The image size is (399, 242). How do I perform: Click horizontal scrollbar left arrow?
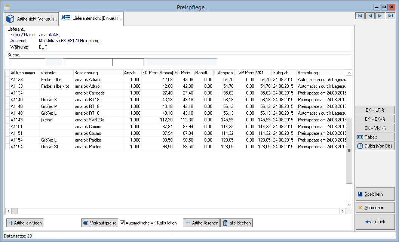(8, 211)
